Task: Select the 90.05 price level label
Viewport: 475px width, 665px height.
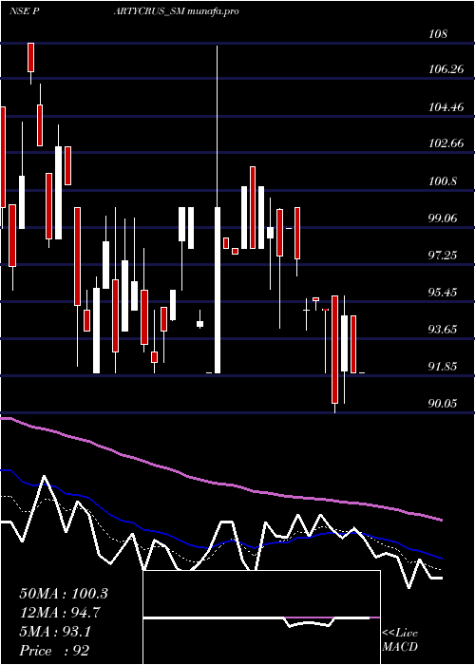Action: click(x=443, y=404)
